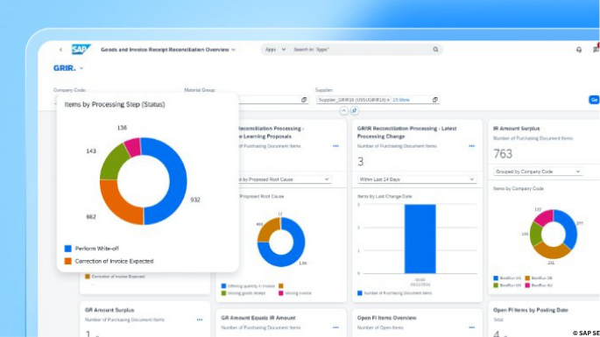Viewport: 600px width, 337px height.
Task: Open the Reconciliation Overview title menu
Action: (x=168, y=50)
